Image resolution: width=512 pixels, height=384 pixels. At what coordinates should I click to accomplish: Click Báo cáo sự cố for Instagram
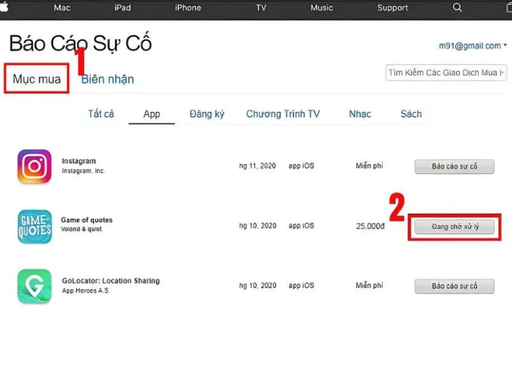coord(454,166)
